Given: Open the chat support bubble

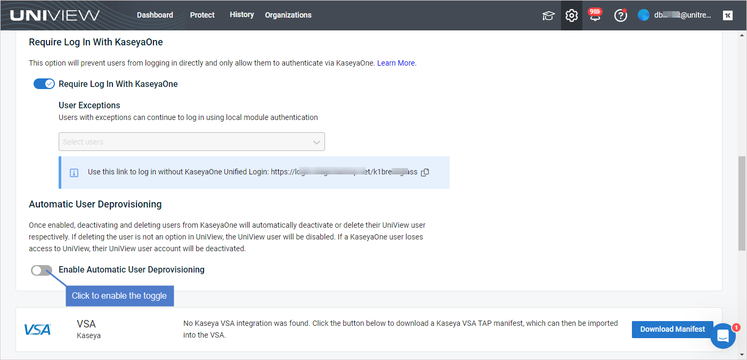Looking at the screenshot, I should click(x=723, y=336).
